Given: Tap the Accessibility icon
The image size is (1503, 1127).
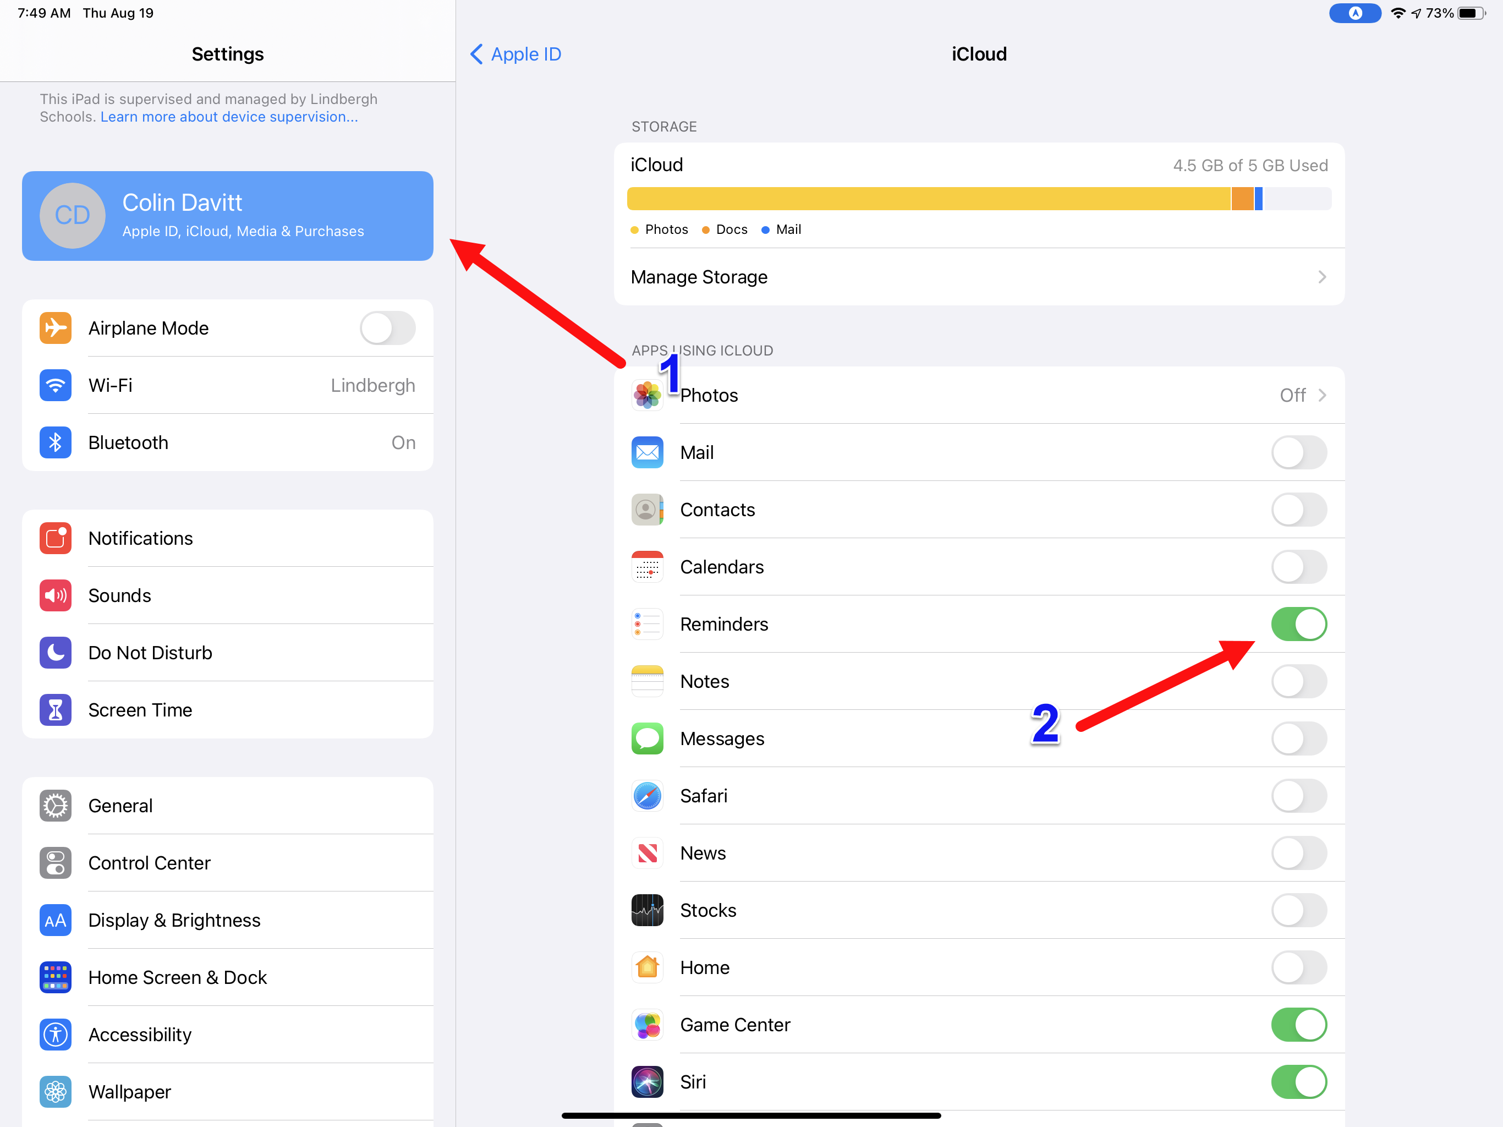Looking at the screenshot, I should coord(55,1033).
